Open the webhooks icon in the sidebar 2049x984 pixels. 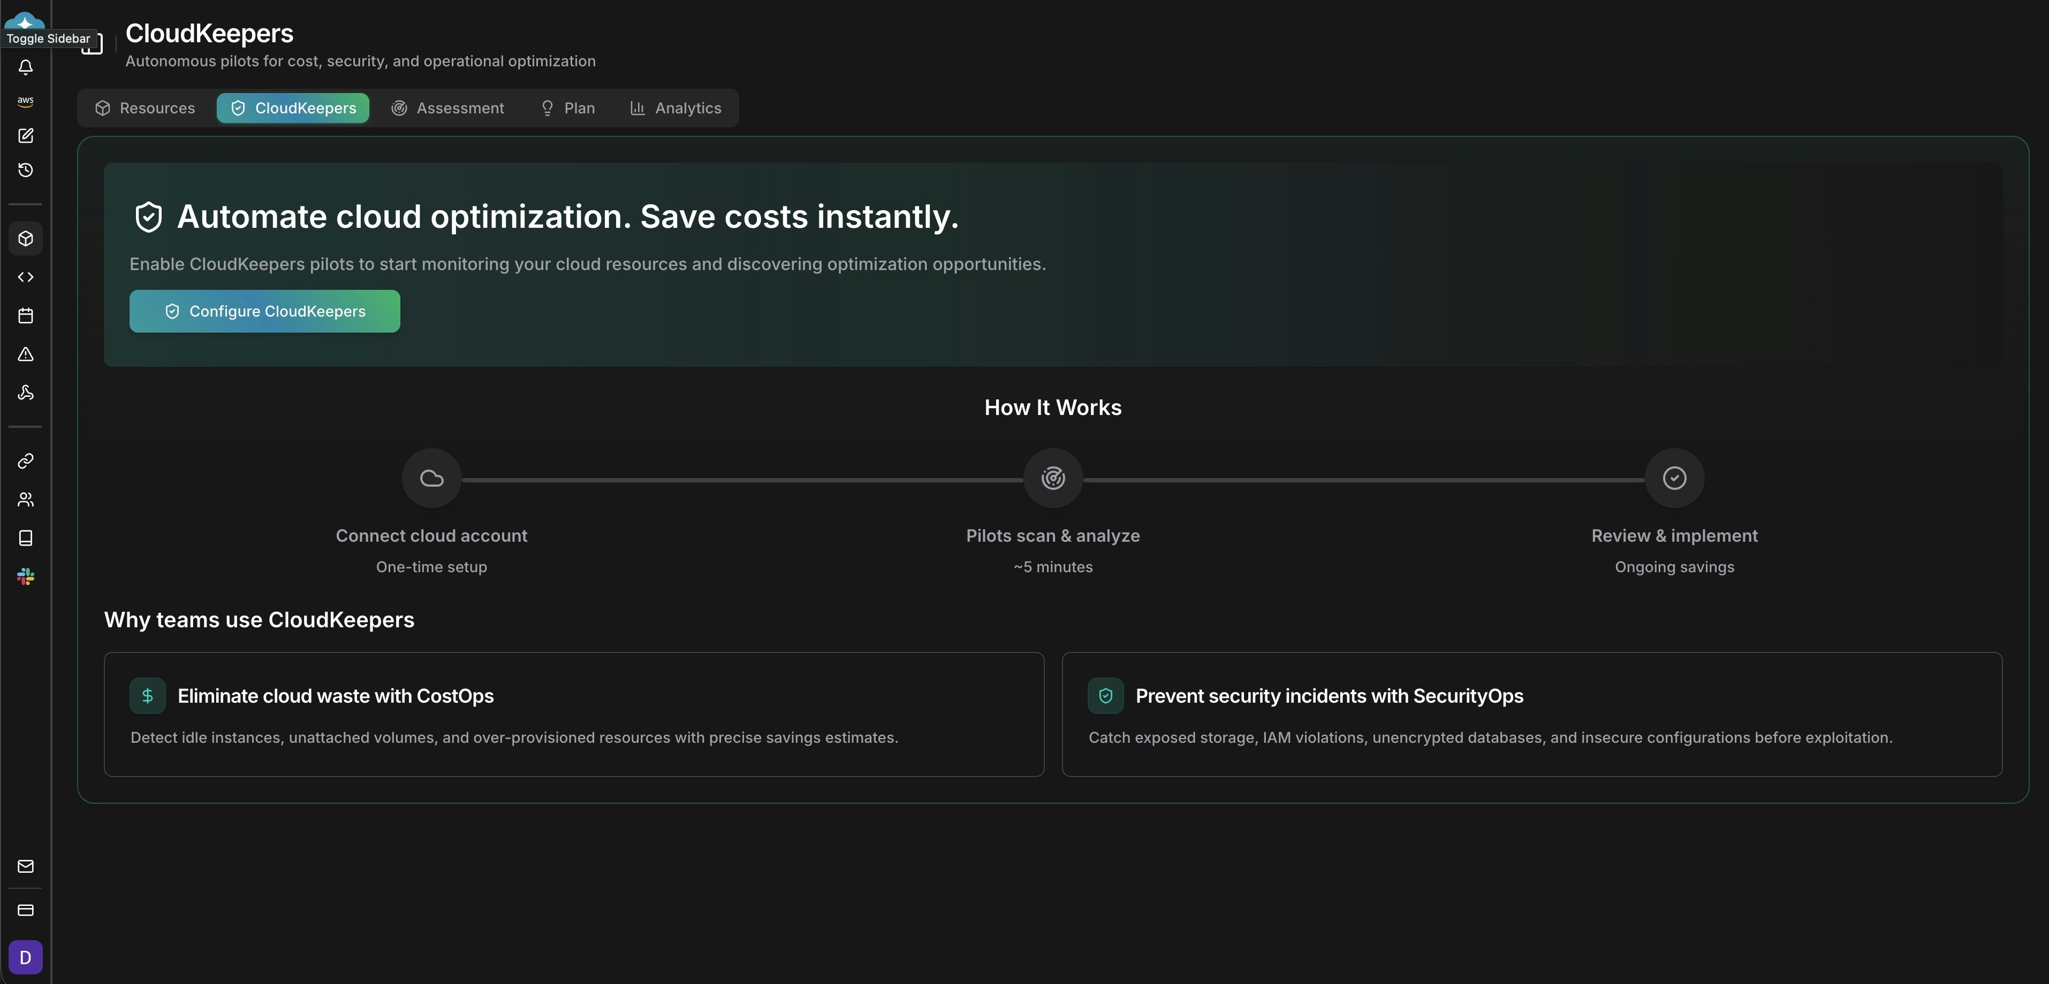[25, 393]
